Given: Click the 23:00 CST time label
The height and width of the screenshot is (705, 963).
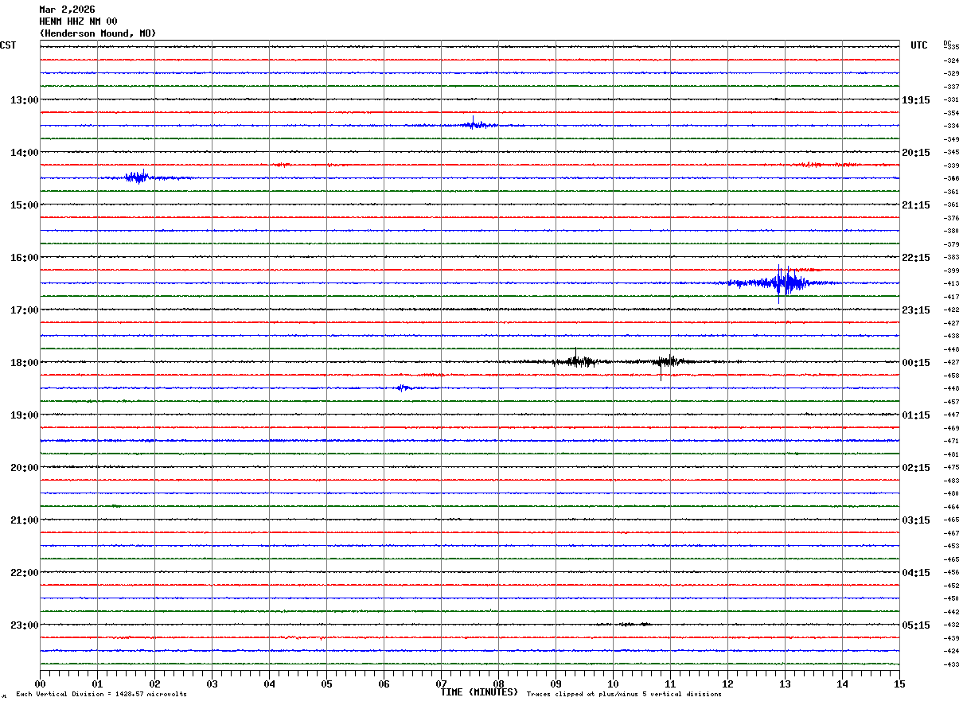Looking at the screenshot, I should (x=24, y=625).
